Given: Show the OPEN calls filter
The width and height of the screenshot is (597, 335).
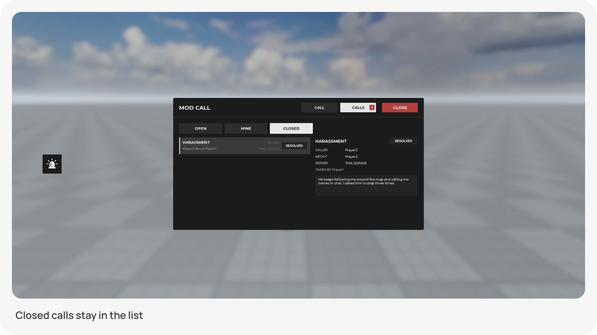Looking at the screenshot, I should tap(201, 128).
